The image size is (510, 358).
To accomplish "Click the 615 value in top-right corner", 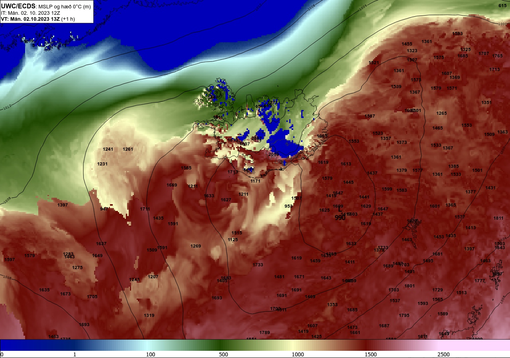I will [502, 6].
